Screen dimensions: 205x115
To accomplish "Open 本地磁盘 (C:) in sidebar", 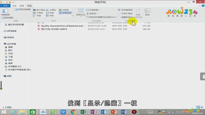I will (13, 66).
